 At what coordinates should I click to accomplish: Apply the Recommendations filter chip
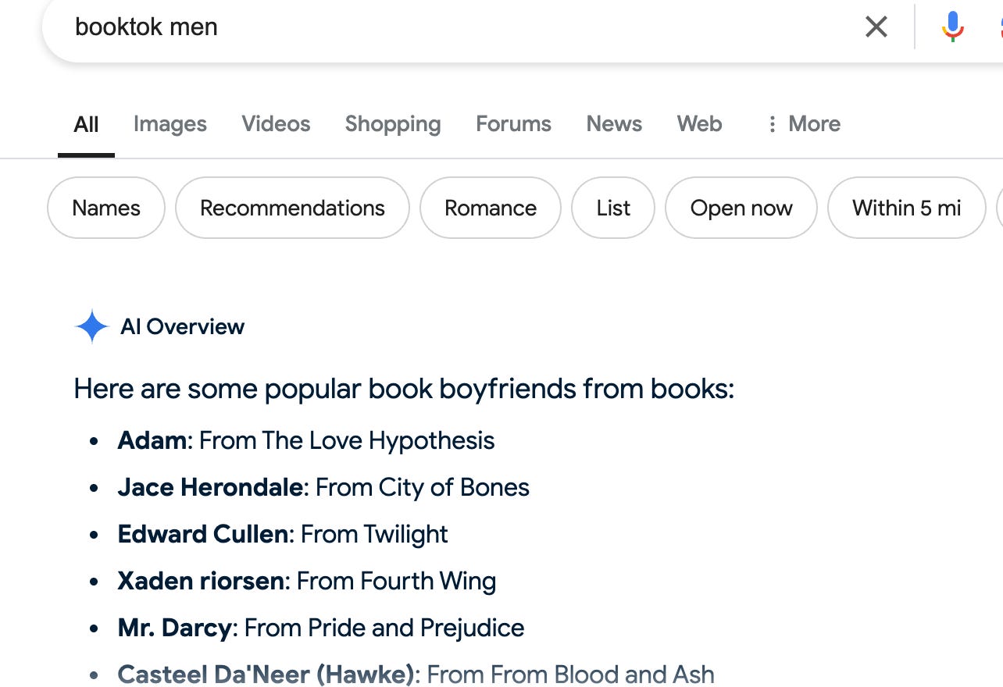tap(292, 208)
